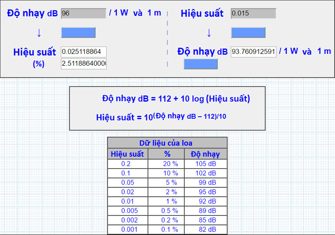Select the 0.05 efficiency cell in the table

point(127,182)
